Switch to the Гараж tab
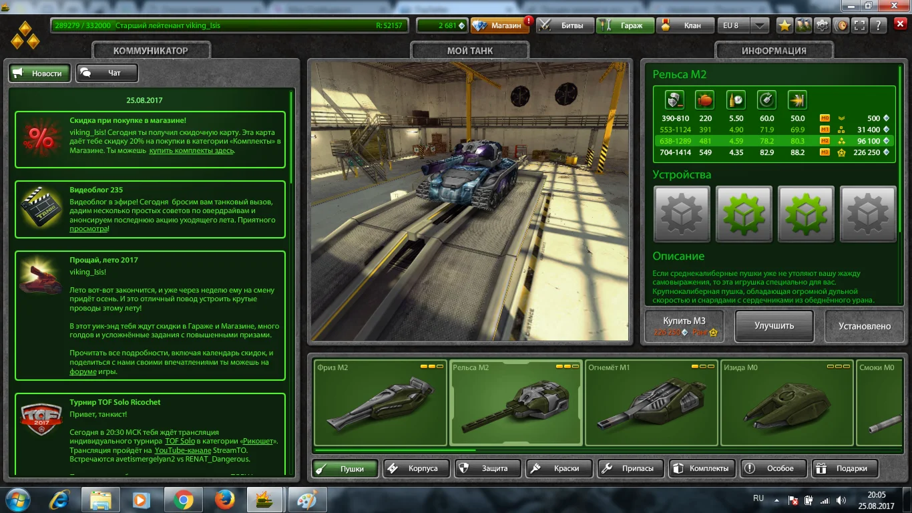 (x=625, y=25)
